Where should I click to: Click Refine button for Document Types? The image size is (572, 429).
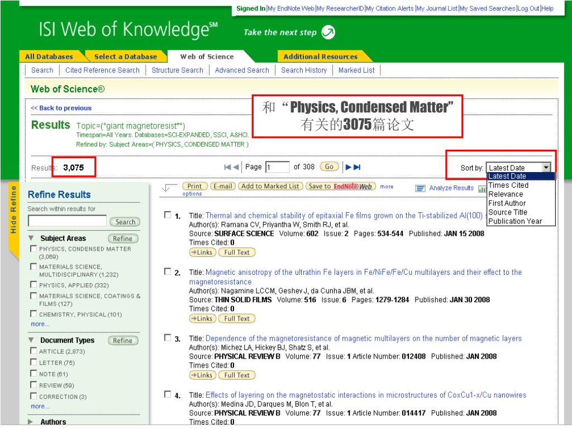123,340
